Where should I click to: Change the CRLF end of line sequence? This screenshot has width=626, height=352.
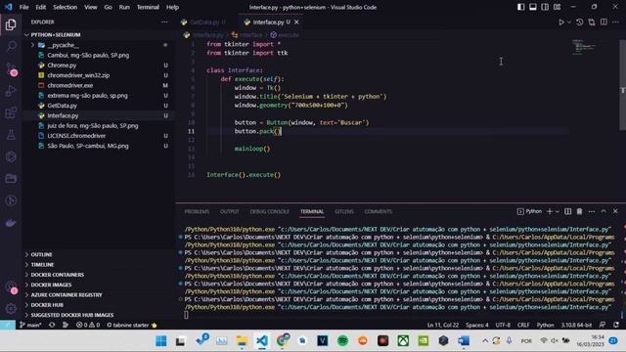pyautogui.click(x=523, y=325)
